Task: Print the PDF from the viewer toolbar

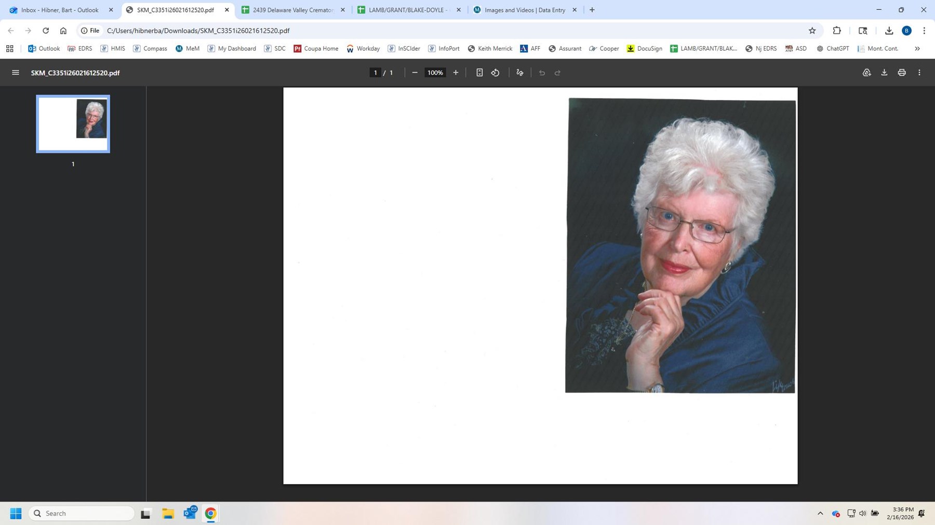Action: [901, 72]
